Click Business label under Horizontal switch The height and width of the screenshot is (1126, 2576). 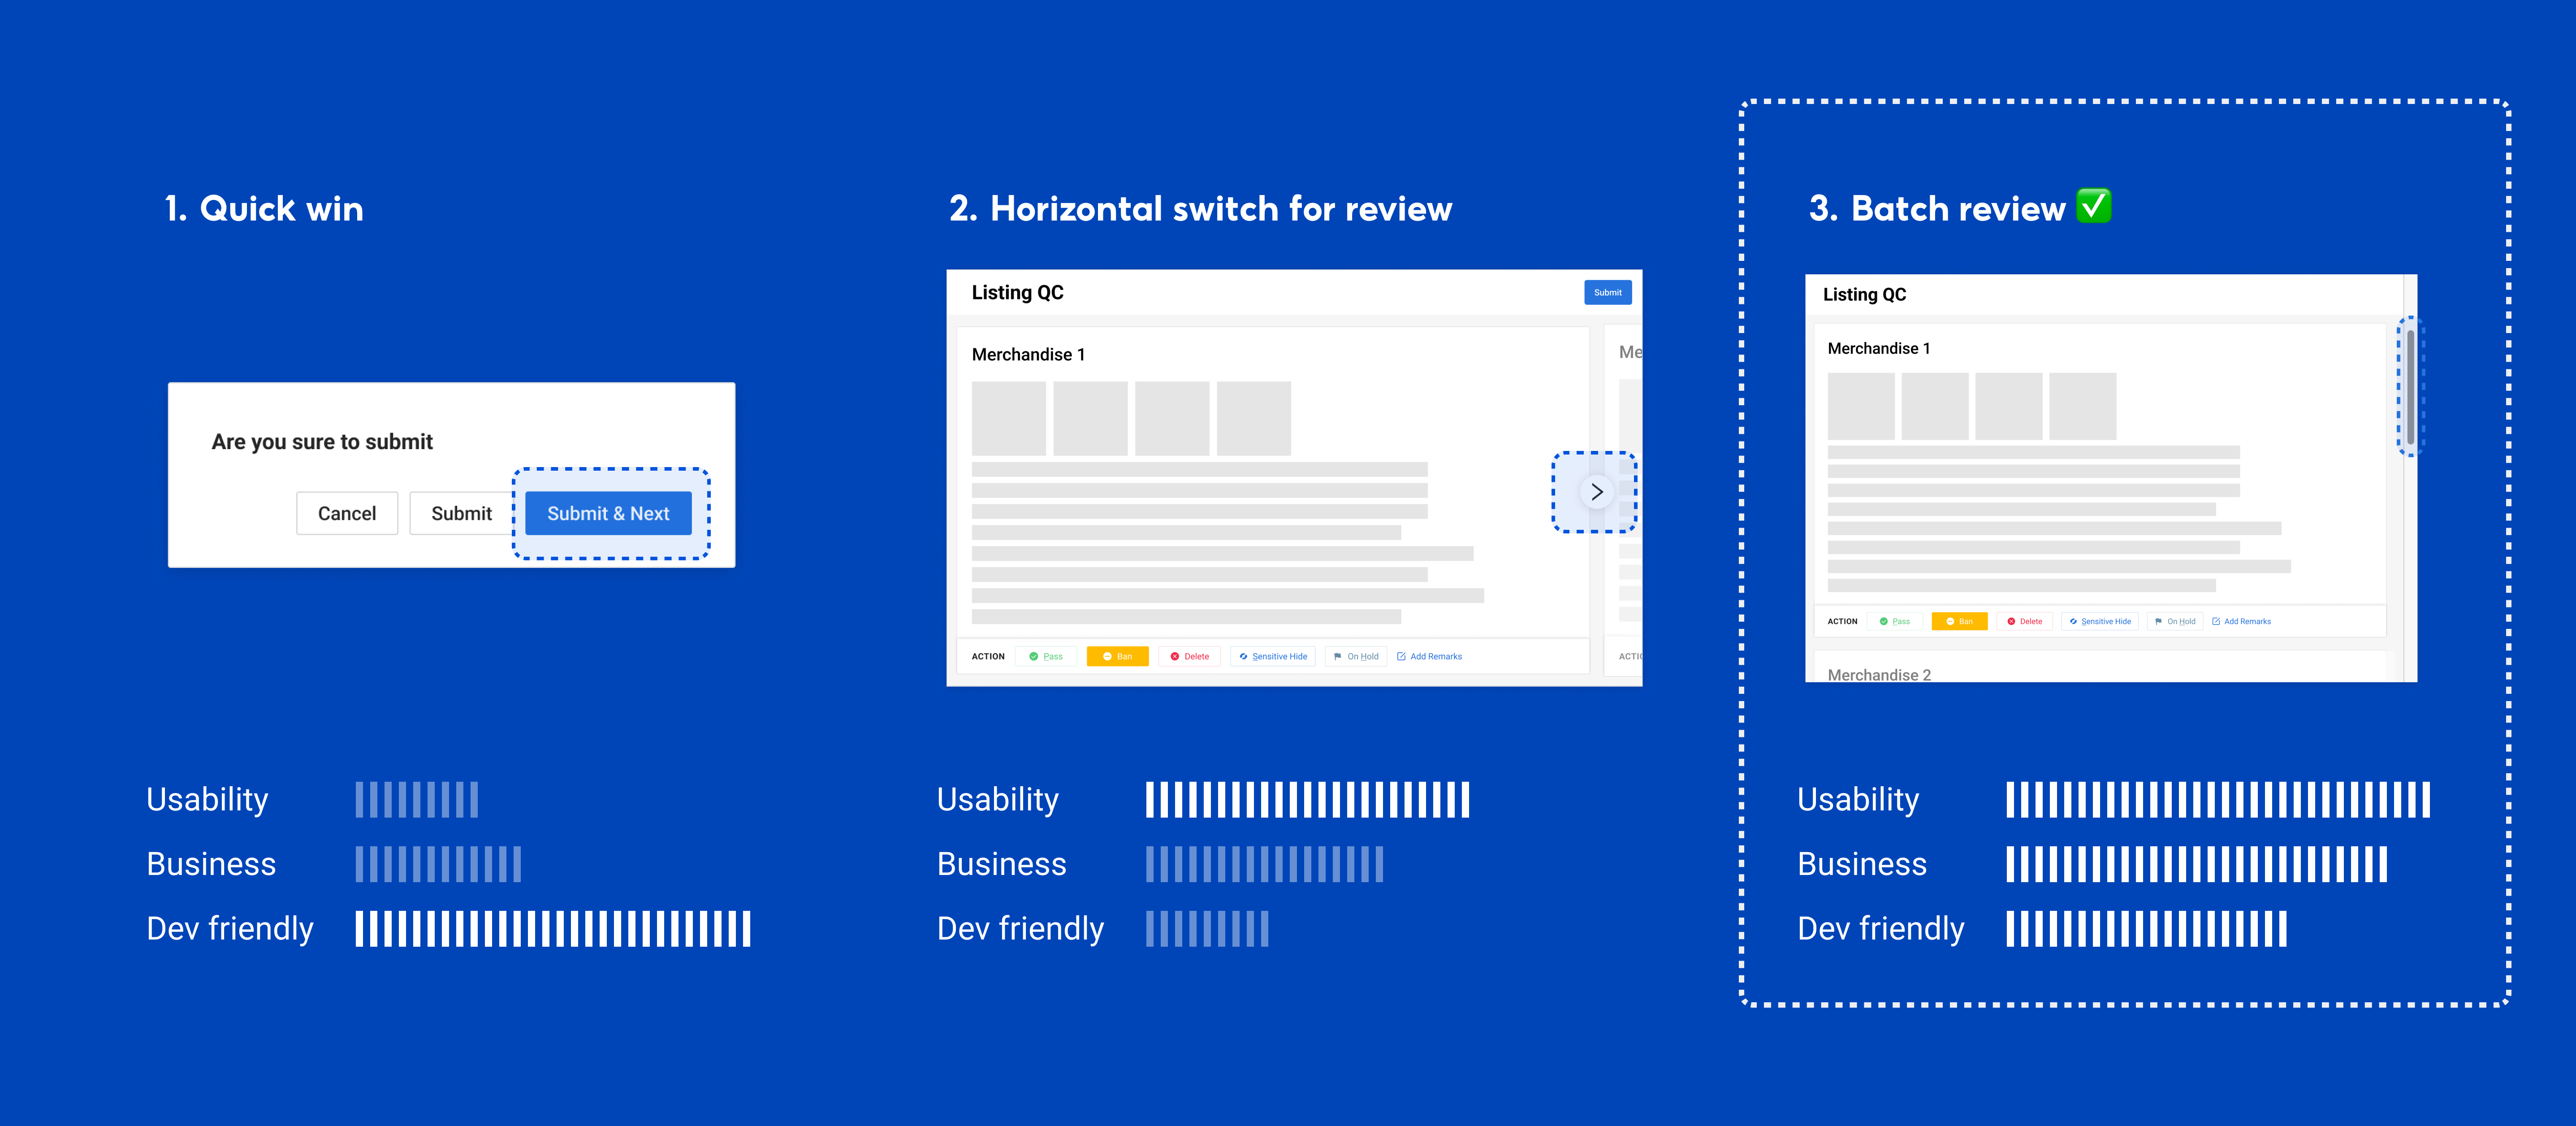pos(1001,864)
